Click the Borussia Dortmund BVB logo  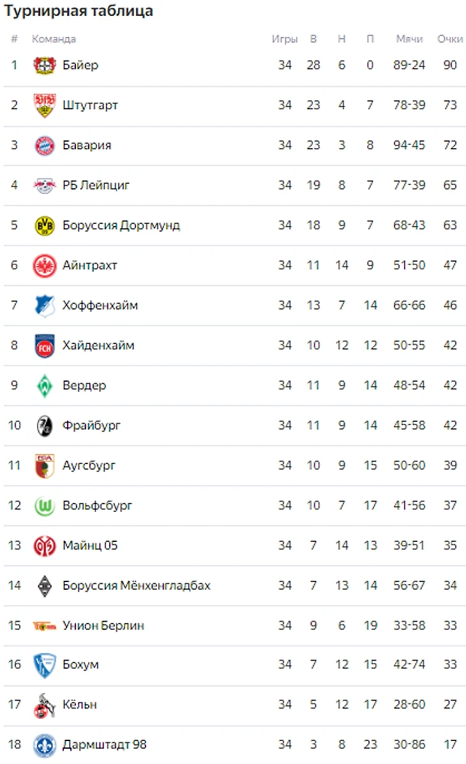tap(45, 226)
